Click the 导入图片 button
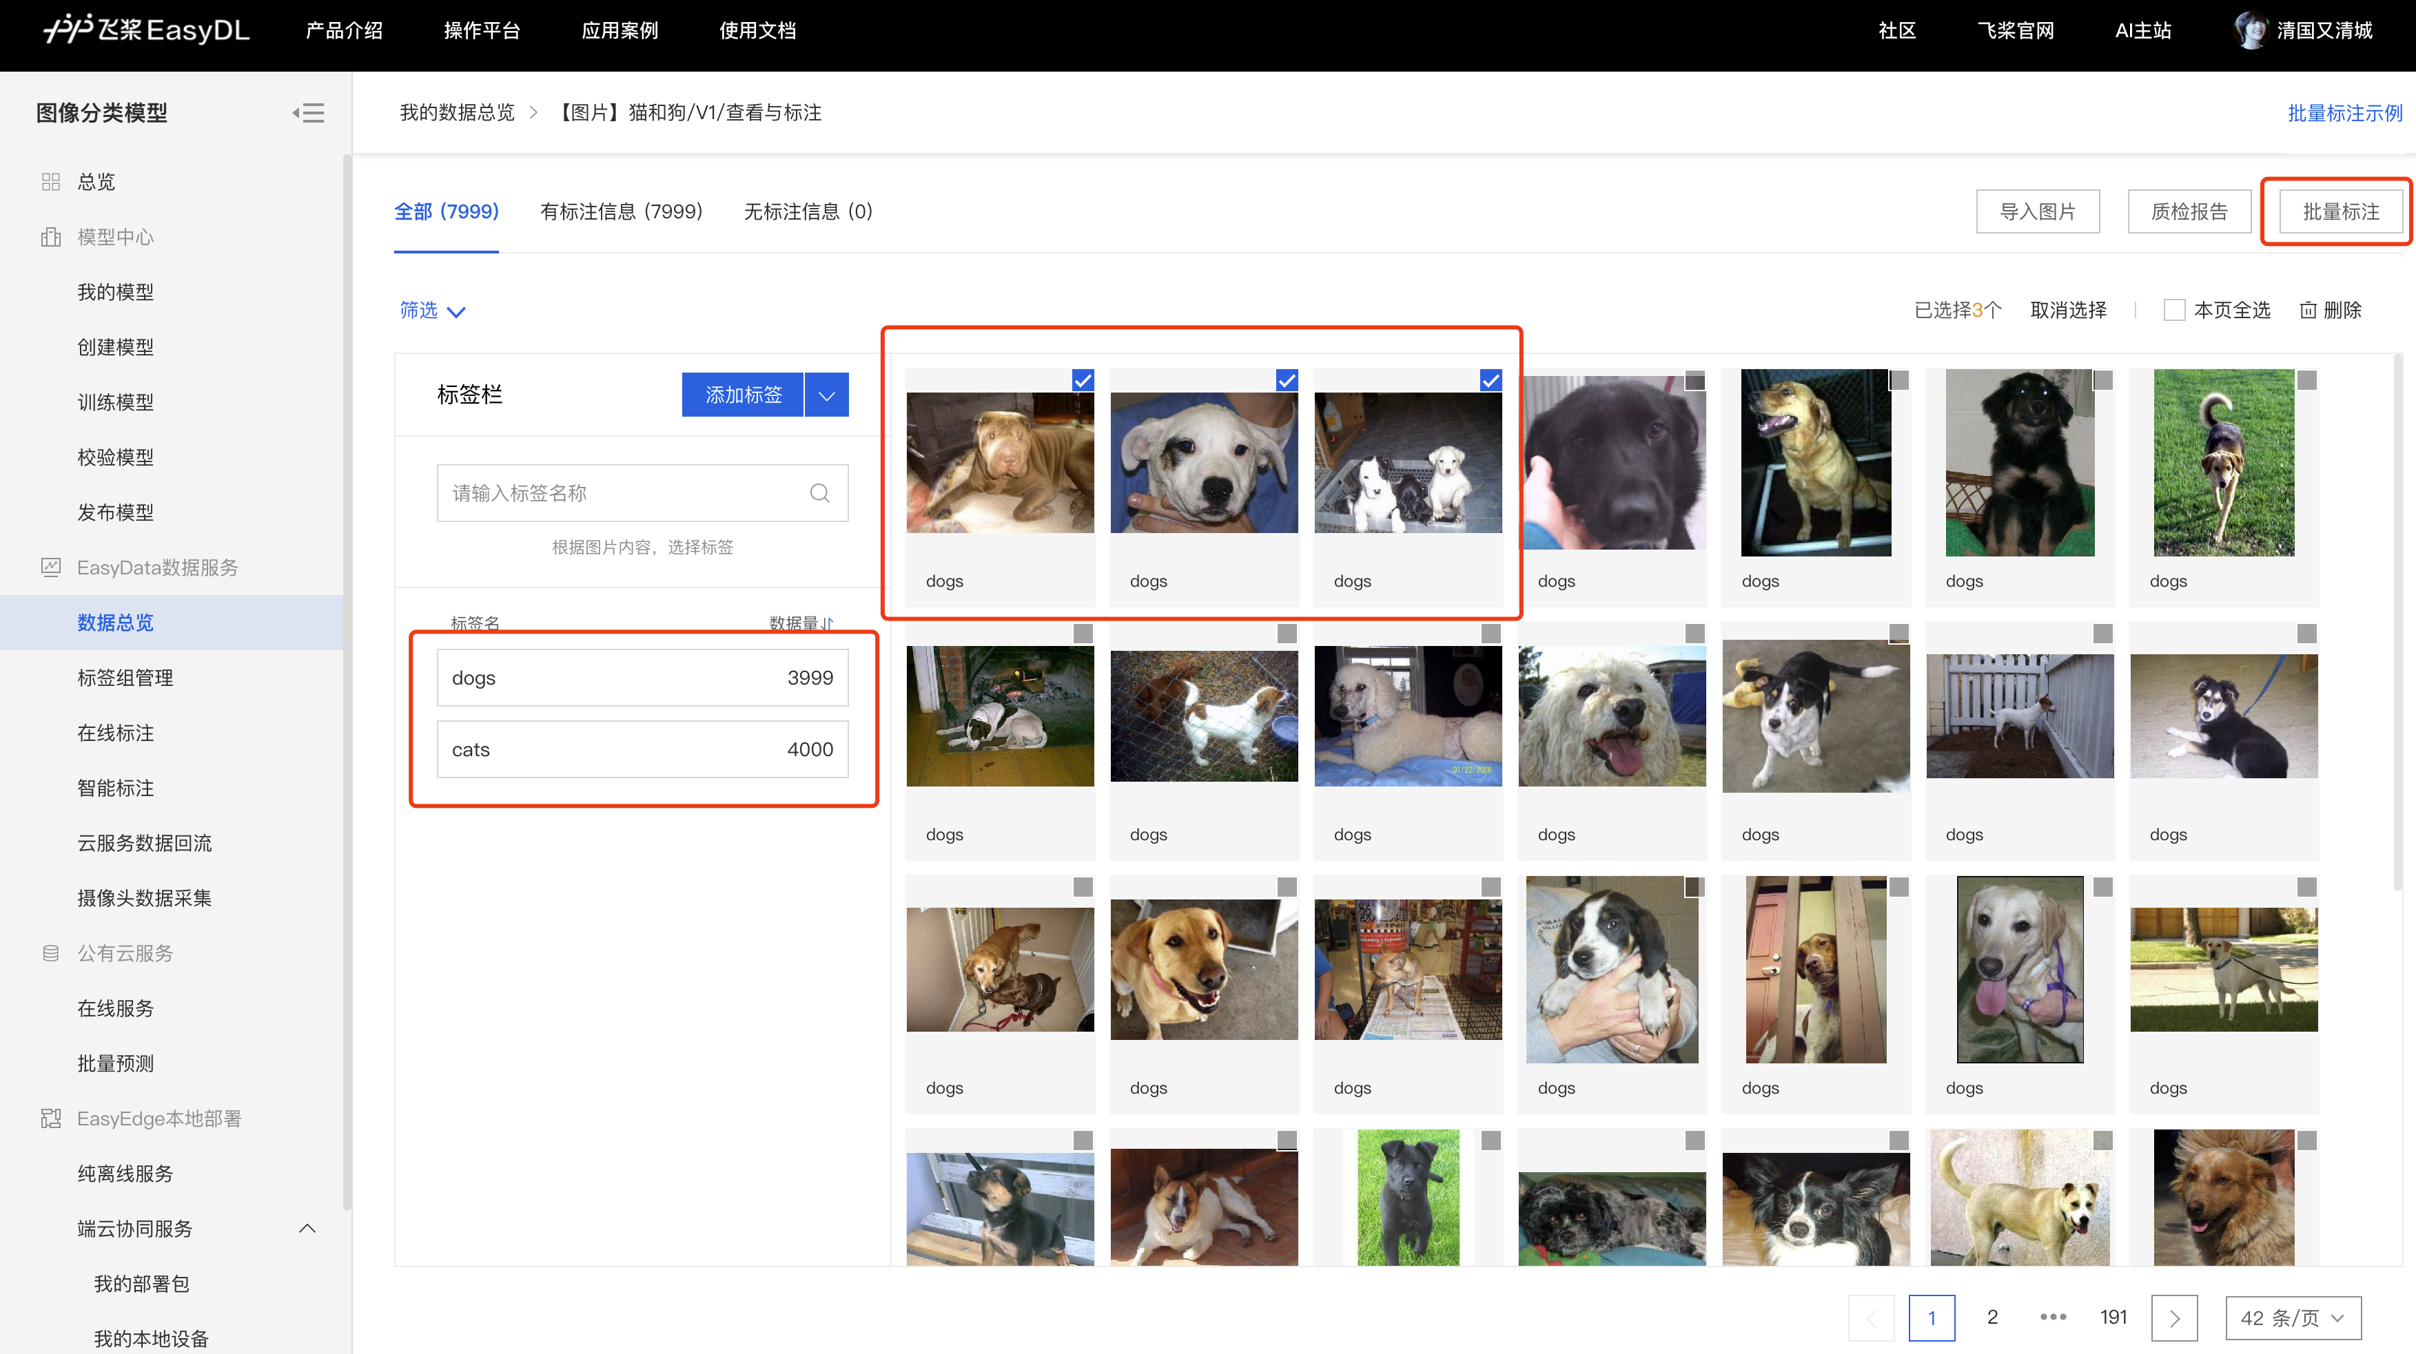 click(2038, 212)
